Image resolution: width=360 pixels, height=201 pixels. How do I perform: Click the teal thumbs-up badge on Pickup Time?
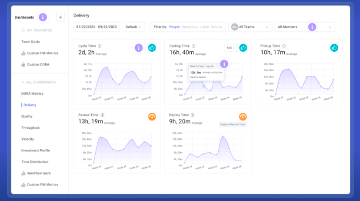click(x=334, y=48)
